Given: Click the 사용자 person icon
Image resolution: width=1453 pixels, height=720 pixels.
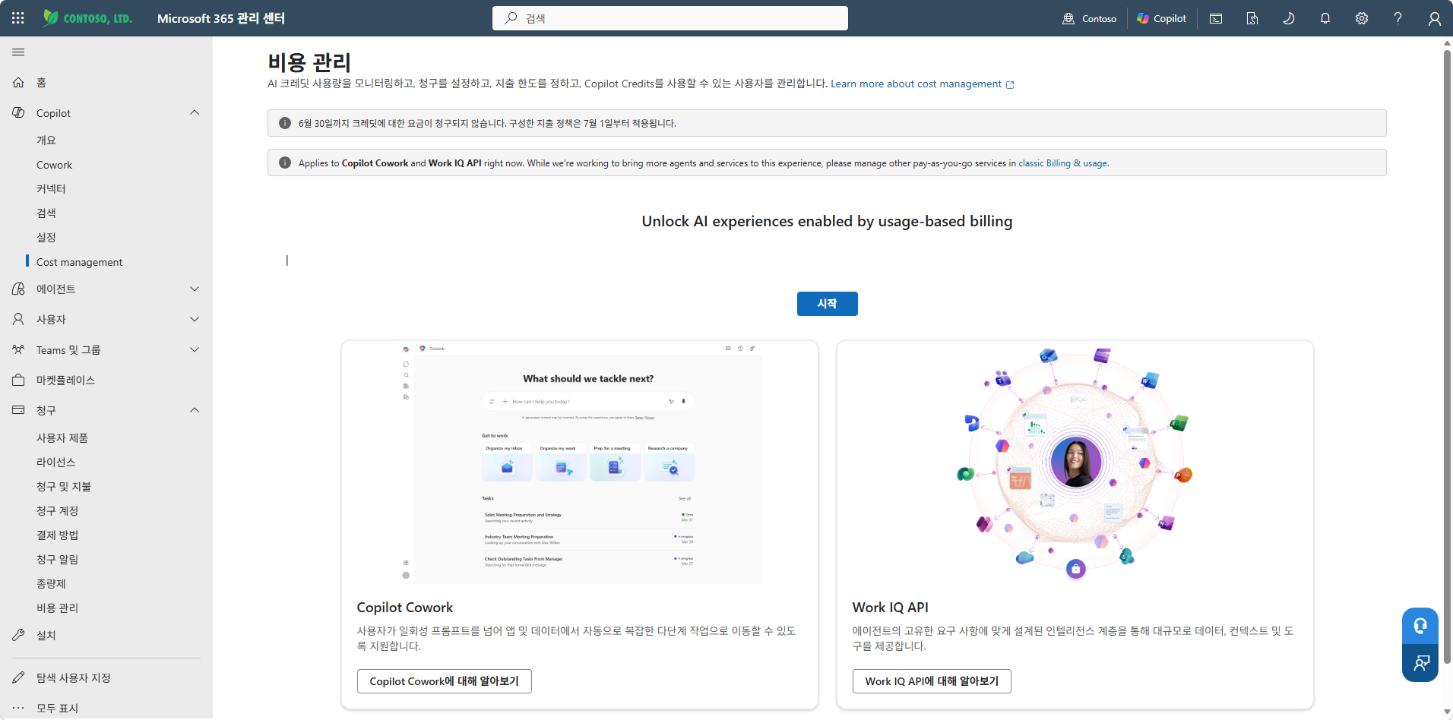Looking at the screenshot, I should point(18,319).
